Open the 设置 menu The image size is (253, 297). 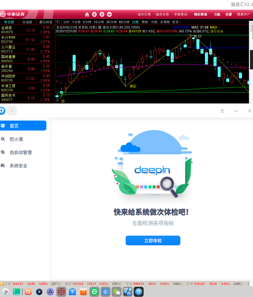[229, 14]
